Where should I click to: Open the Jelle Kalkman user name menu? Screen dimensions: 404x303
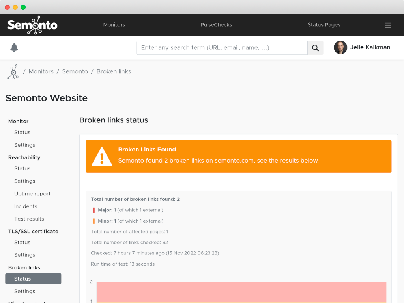click(x=370, y=47)
